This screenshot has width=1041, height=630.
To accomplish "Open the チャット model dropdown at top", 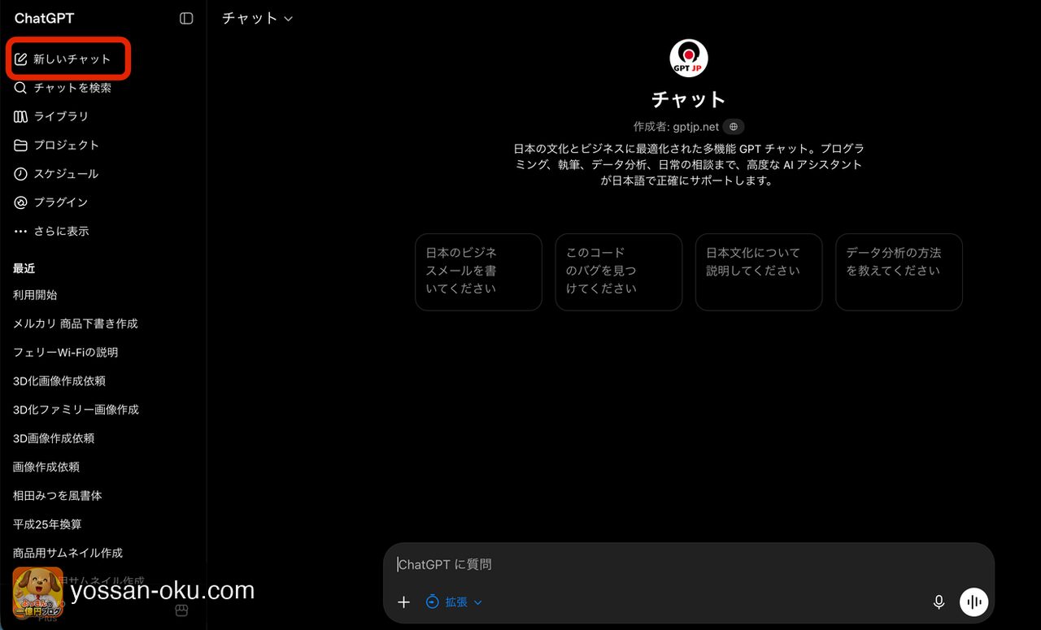I will coord(257,18).
